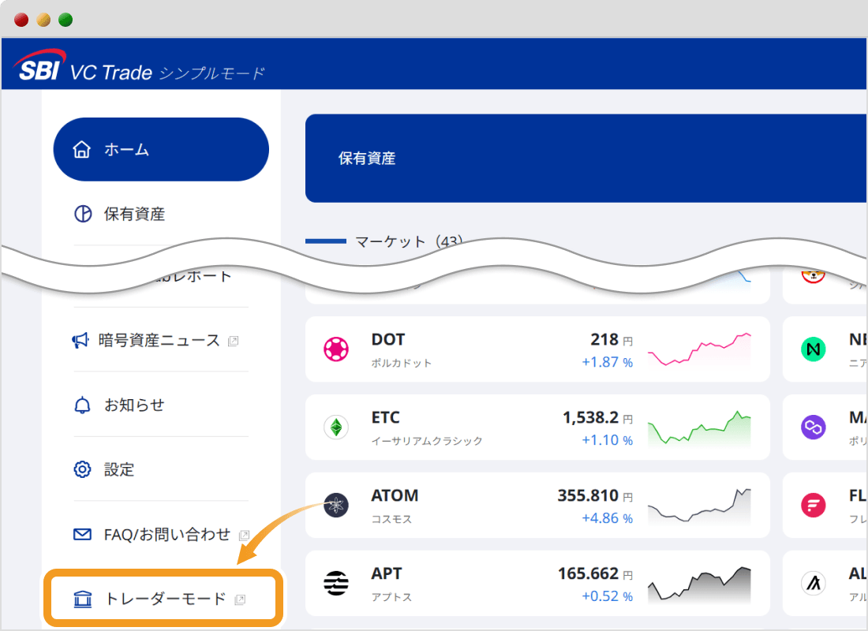Click the bank building icon for トレーダーモード
The height and width of the screenshot is (631, 868).
click(x=83, y=599)
